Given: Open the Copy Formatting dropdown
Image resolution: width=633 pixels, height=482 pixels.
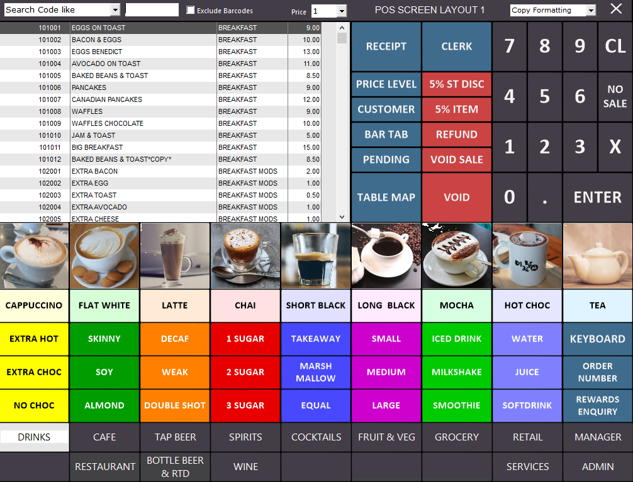Looking at the screenshot, I should pos(590,11).
